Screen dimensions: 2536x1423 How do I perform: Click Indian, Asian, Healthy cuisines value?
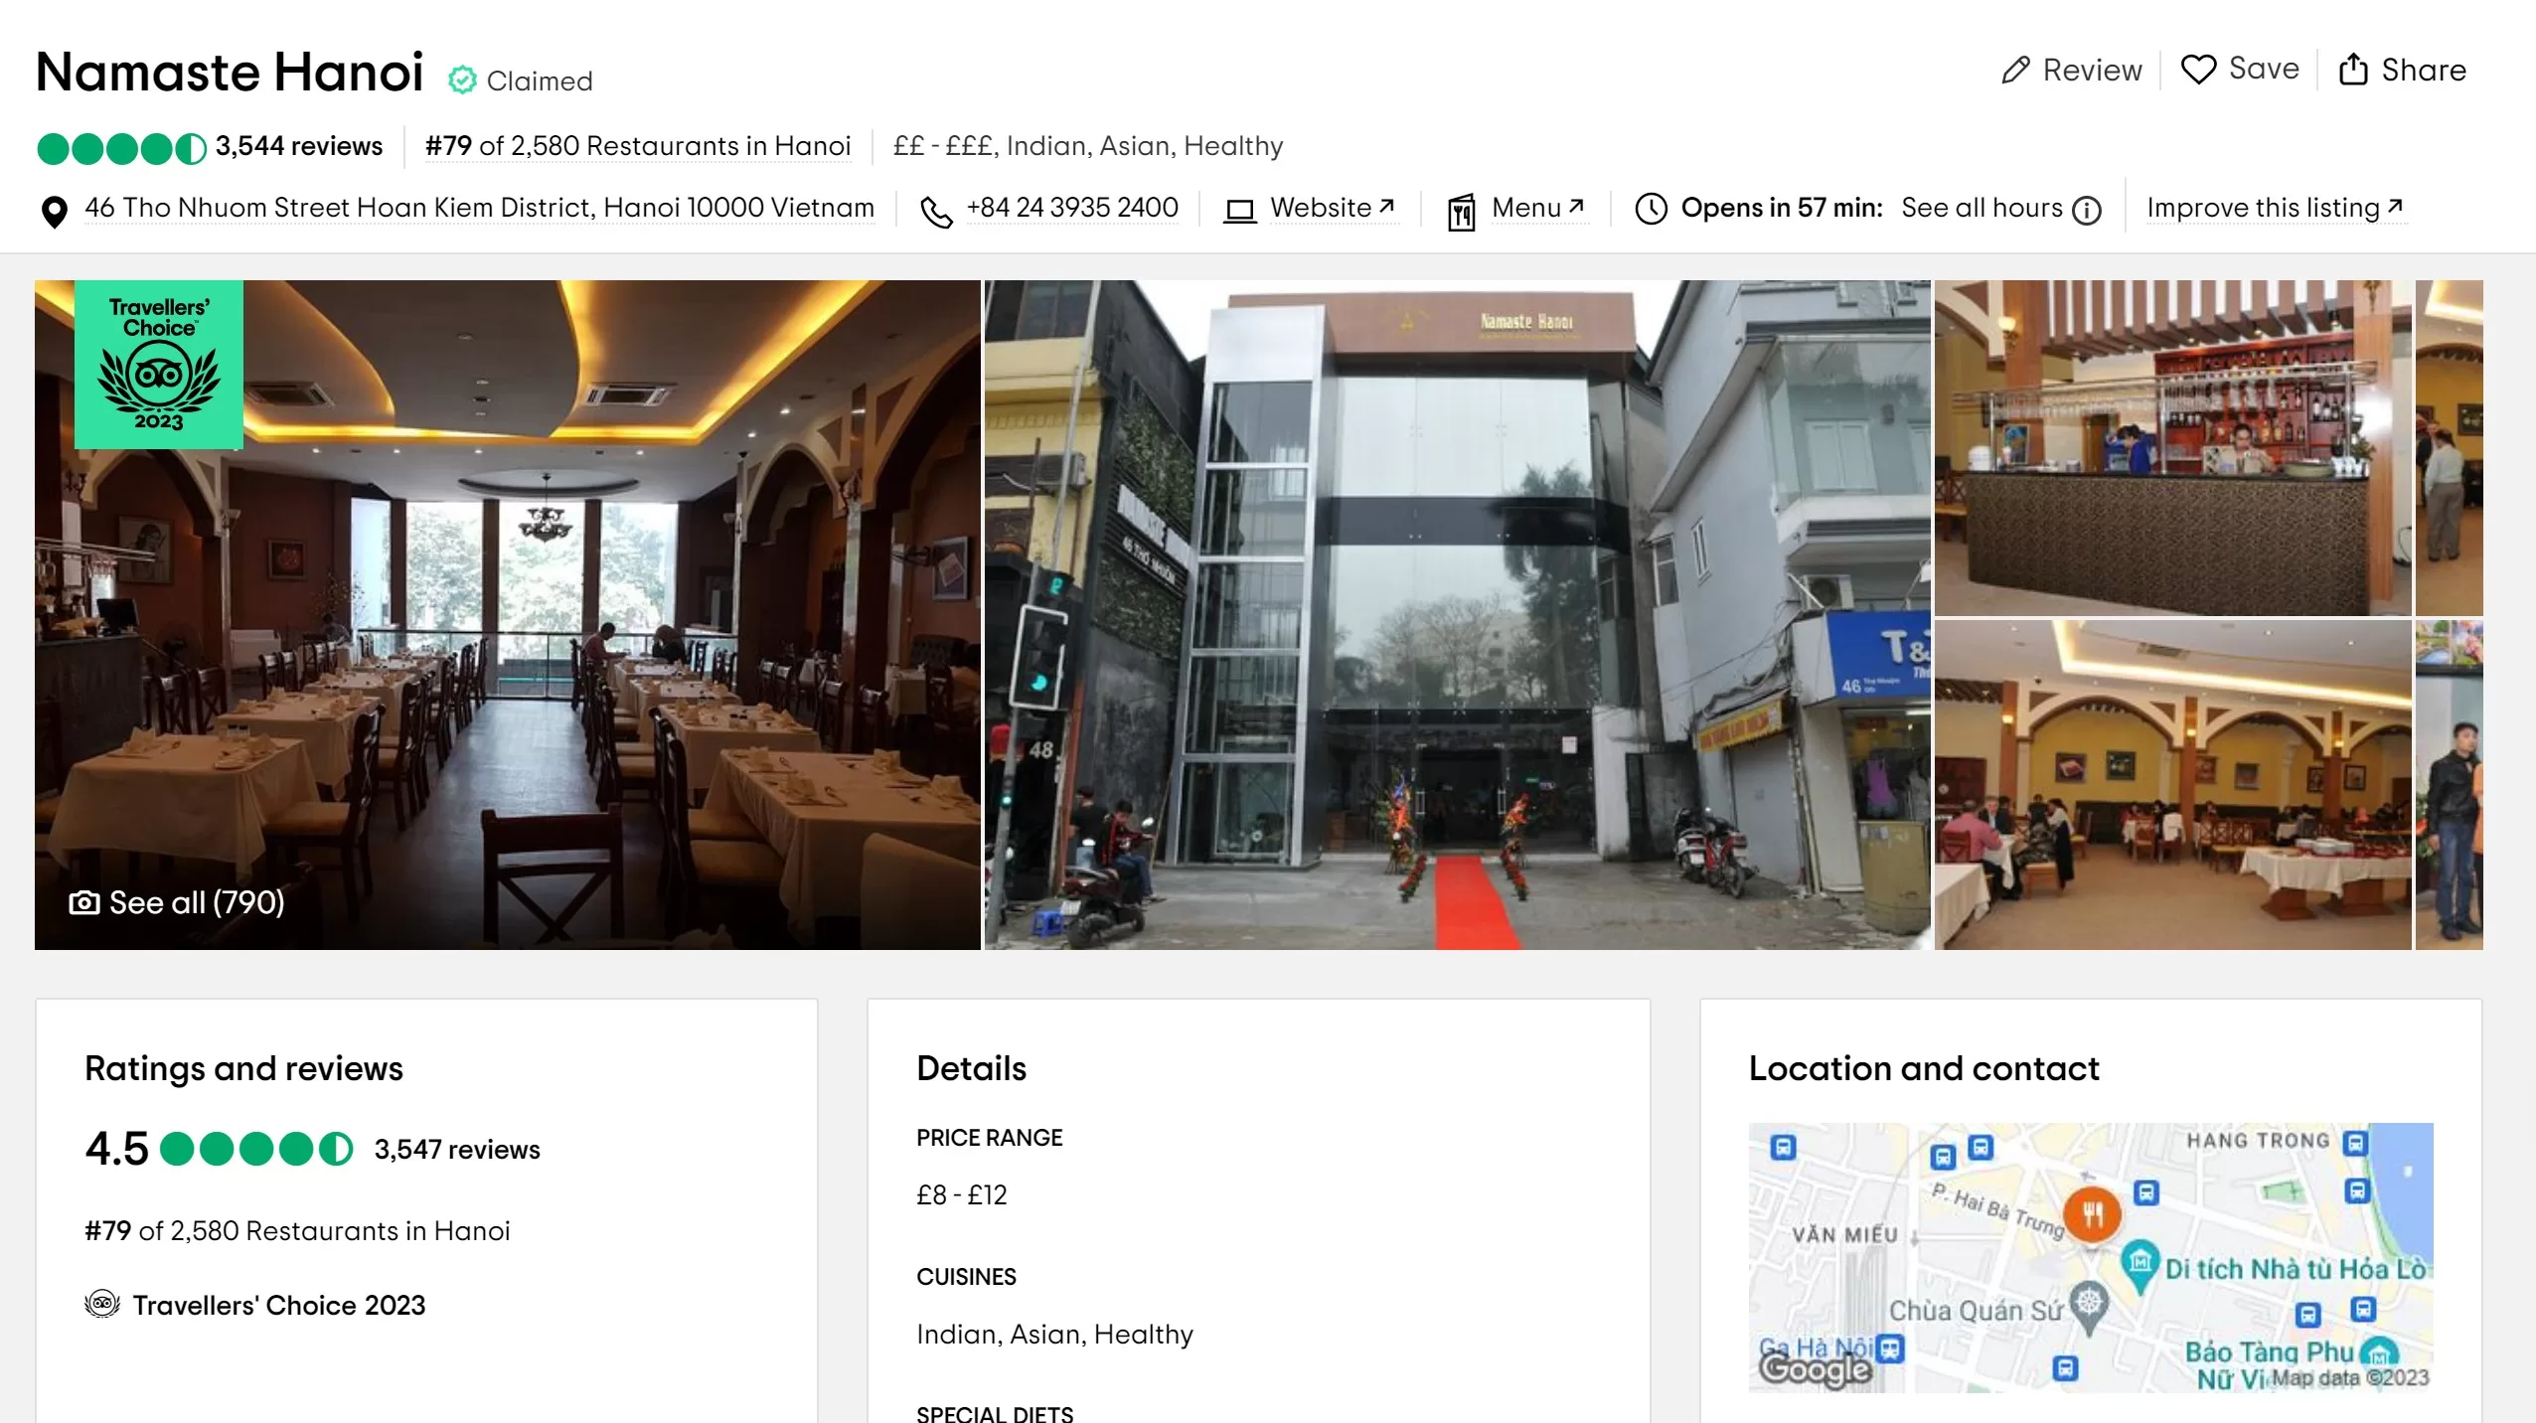(x=1054, y=1335)
